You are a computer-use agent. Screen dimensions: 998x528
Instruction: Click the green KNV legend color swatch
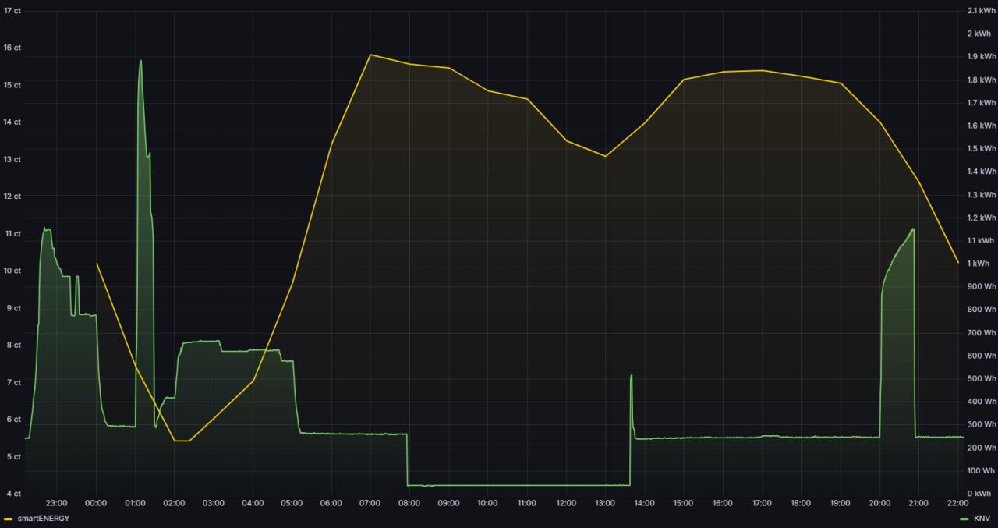pos(964,519)
